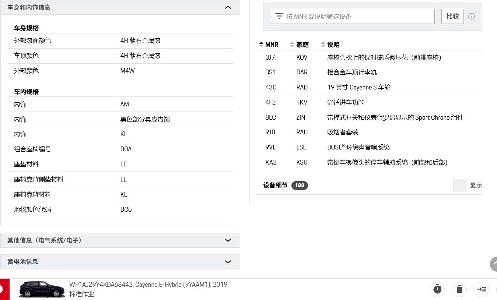
Task: Click the Cayenne vehicle thumbnail
Action: pyautogui.click(x=42, y=289)
